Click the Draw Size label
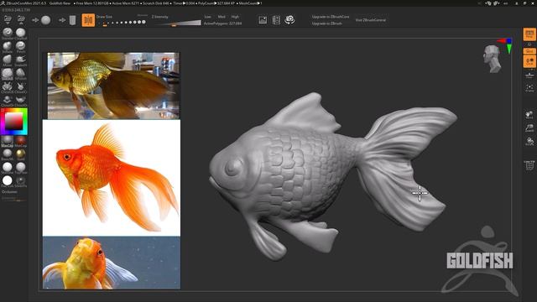Screen dimensions: 537x302 point(104,17)
